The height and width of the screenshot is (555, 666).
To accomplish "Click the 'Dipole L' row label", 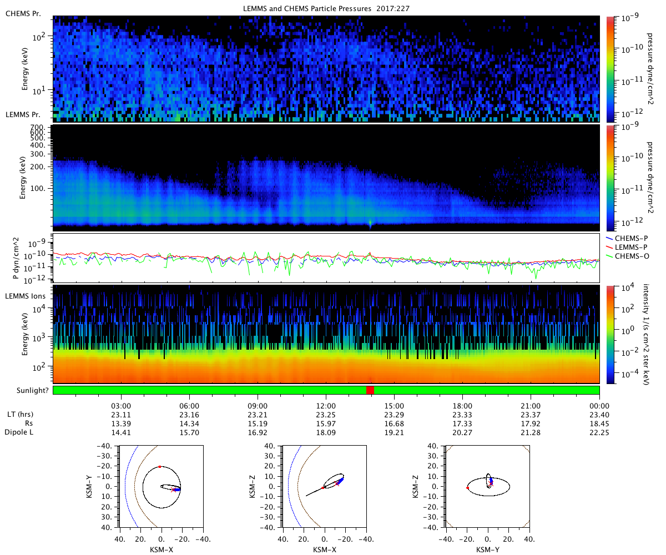I will tap(19, 432).
